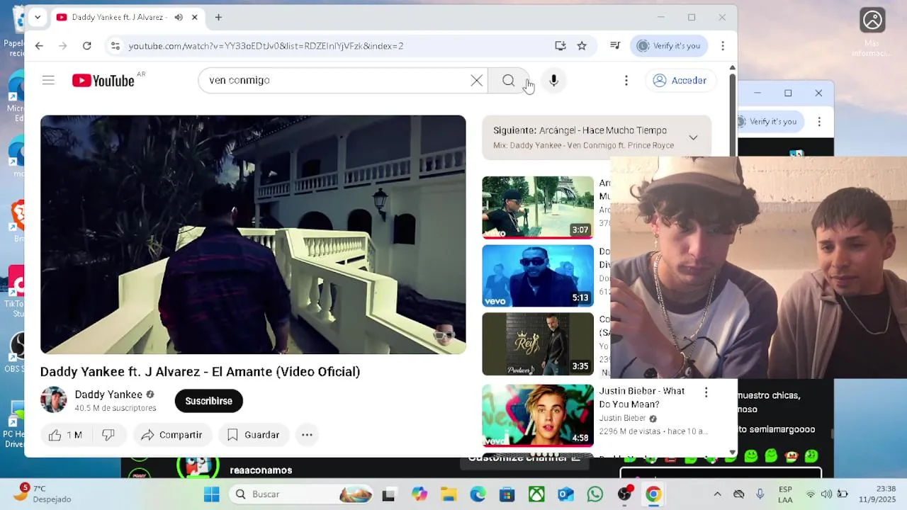
Task: Open Microsoft Edge from the taskbar
Action: [478, 494]
